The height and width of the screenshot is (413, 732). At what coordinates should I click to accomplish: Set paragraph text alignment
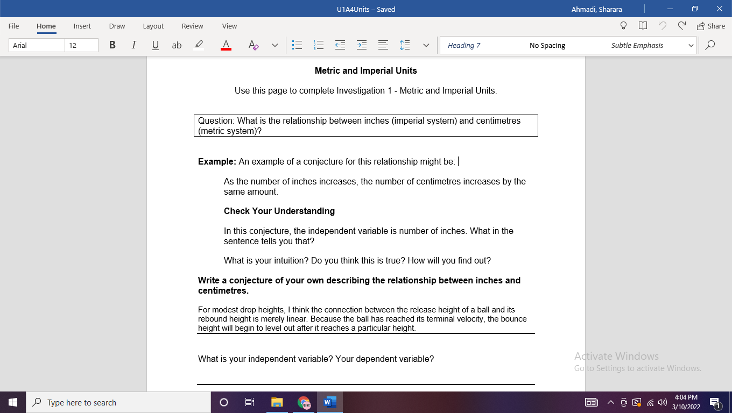click(x=383, y=45)
